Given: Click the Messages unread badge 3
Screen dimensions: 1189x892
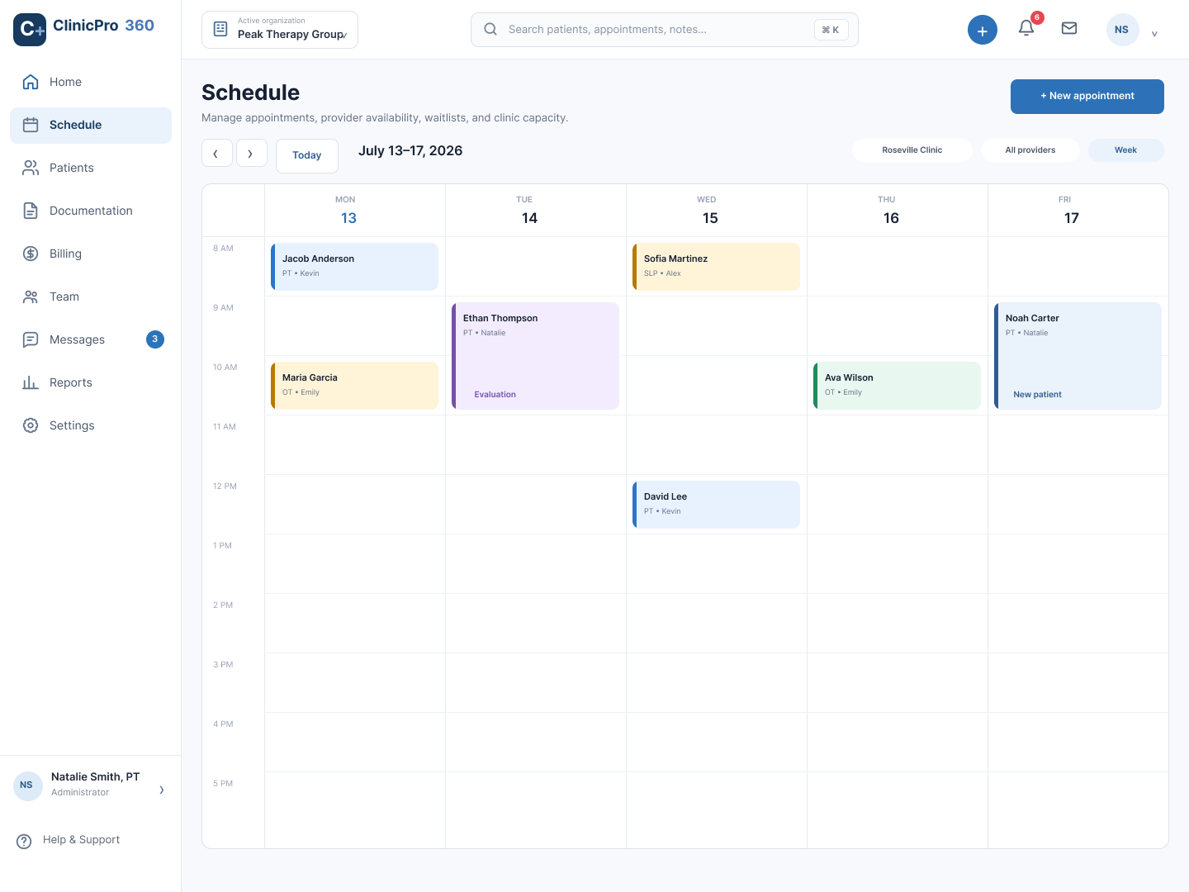Looking at the screenshot, I should pos(155,339).
